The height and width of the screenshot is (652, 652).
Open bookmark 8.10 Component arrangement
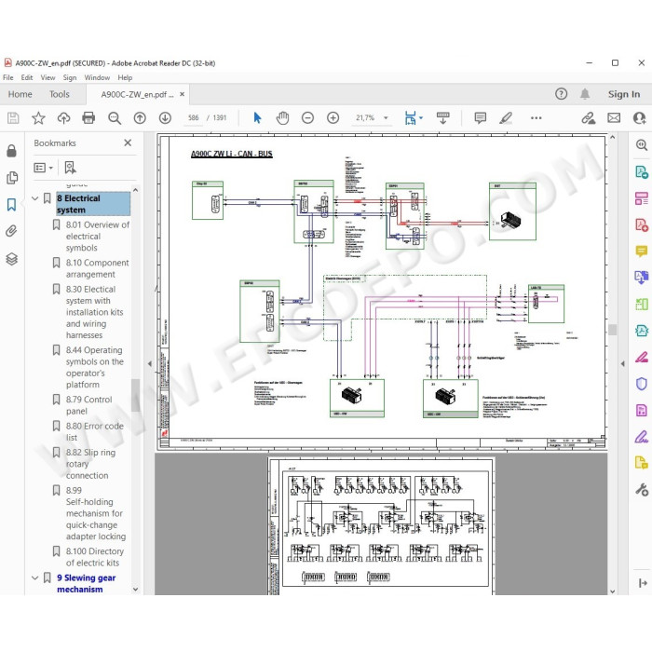(x=97, y=268)
